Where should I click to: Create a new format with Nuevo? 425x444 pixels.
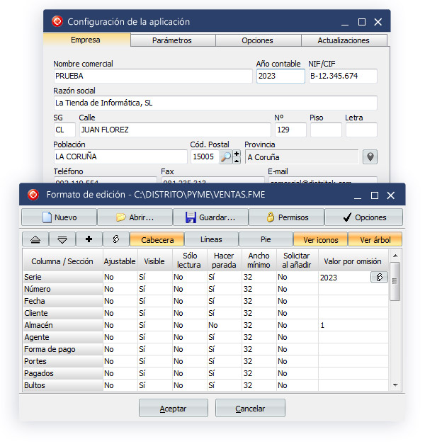(59, 217)
